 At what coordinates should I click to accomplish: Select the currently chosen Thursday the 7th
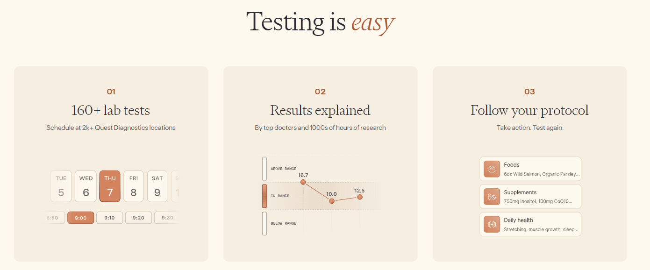coord(109,186)
